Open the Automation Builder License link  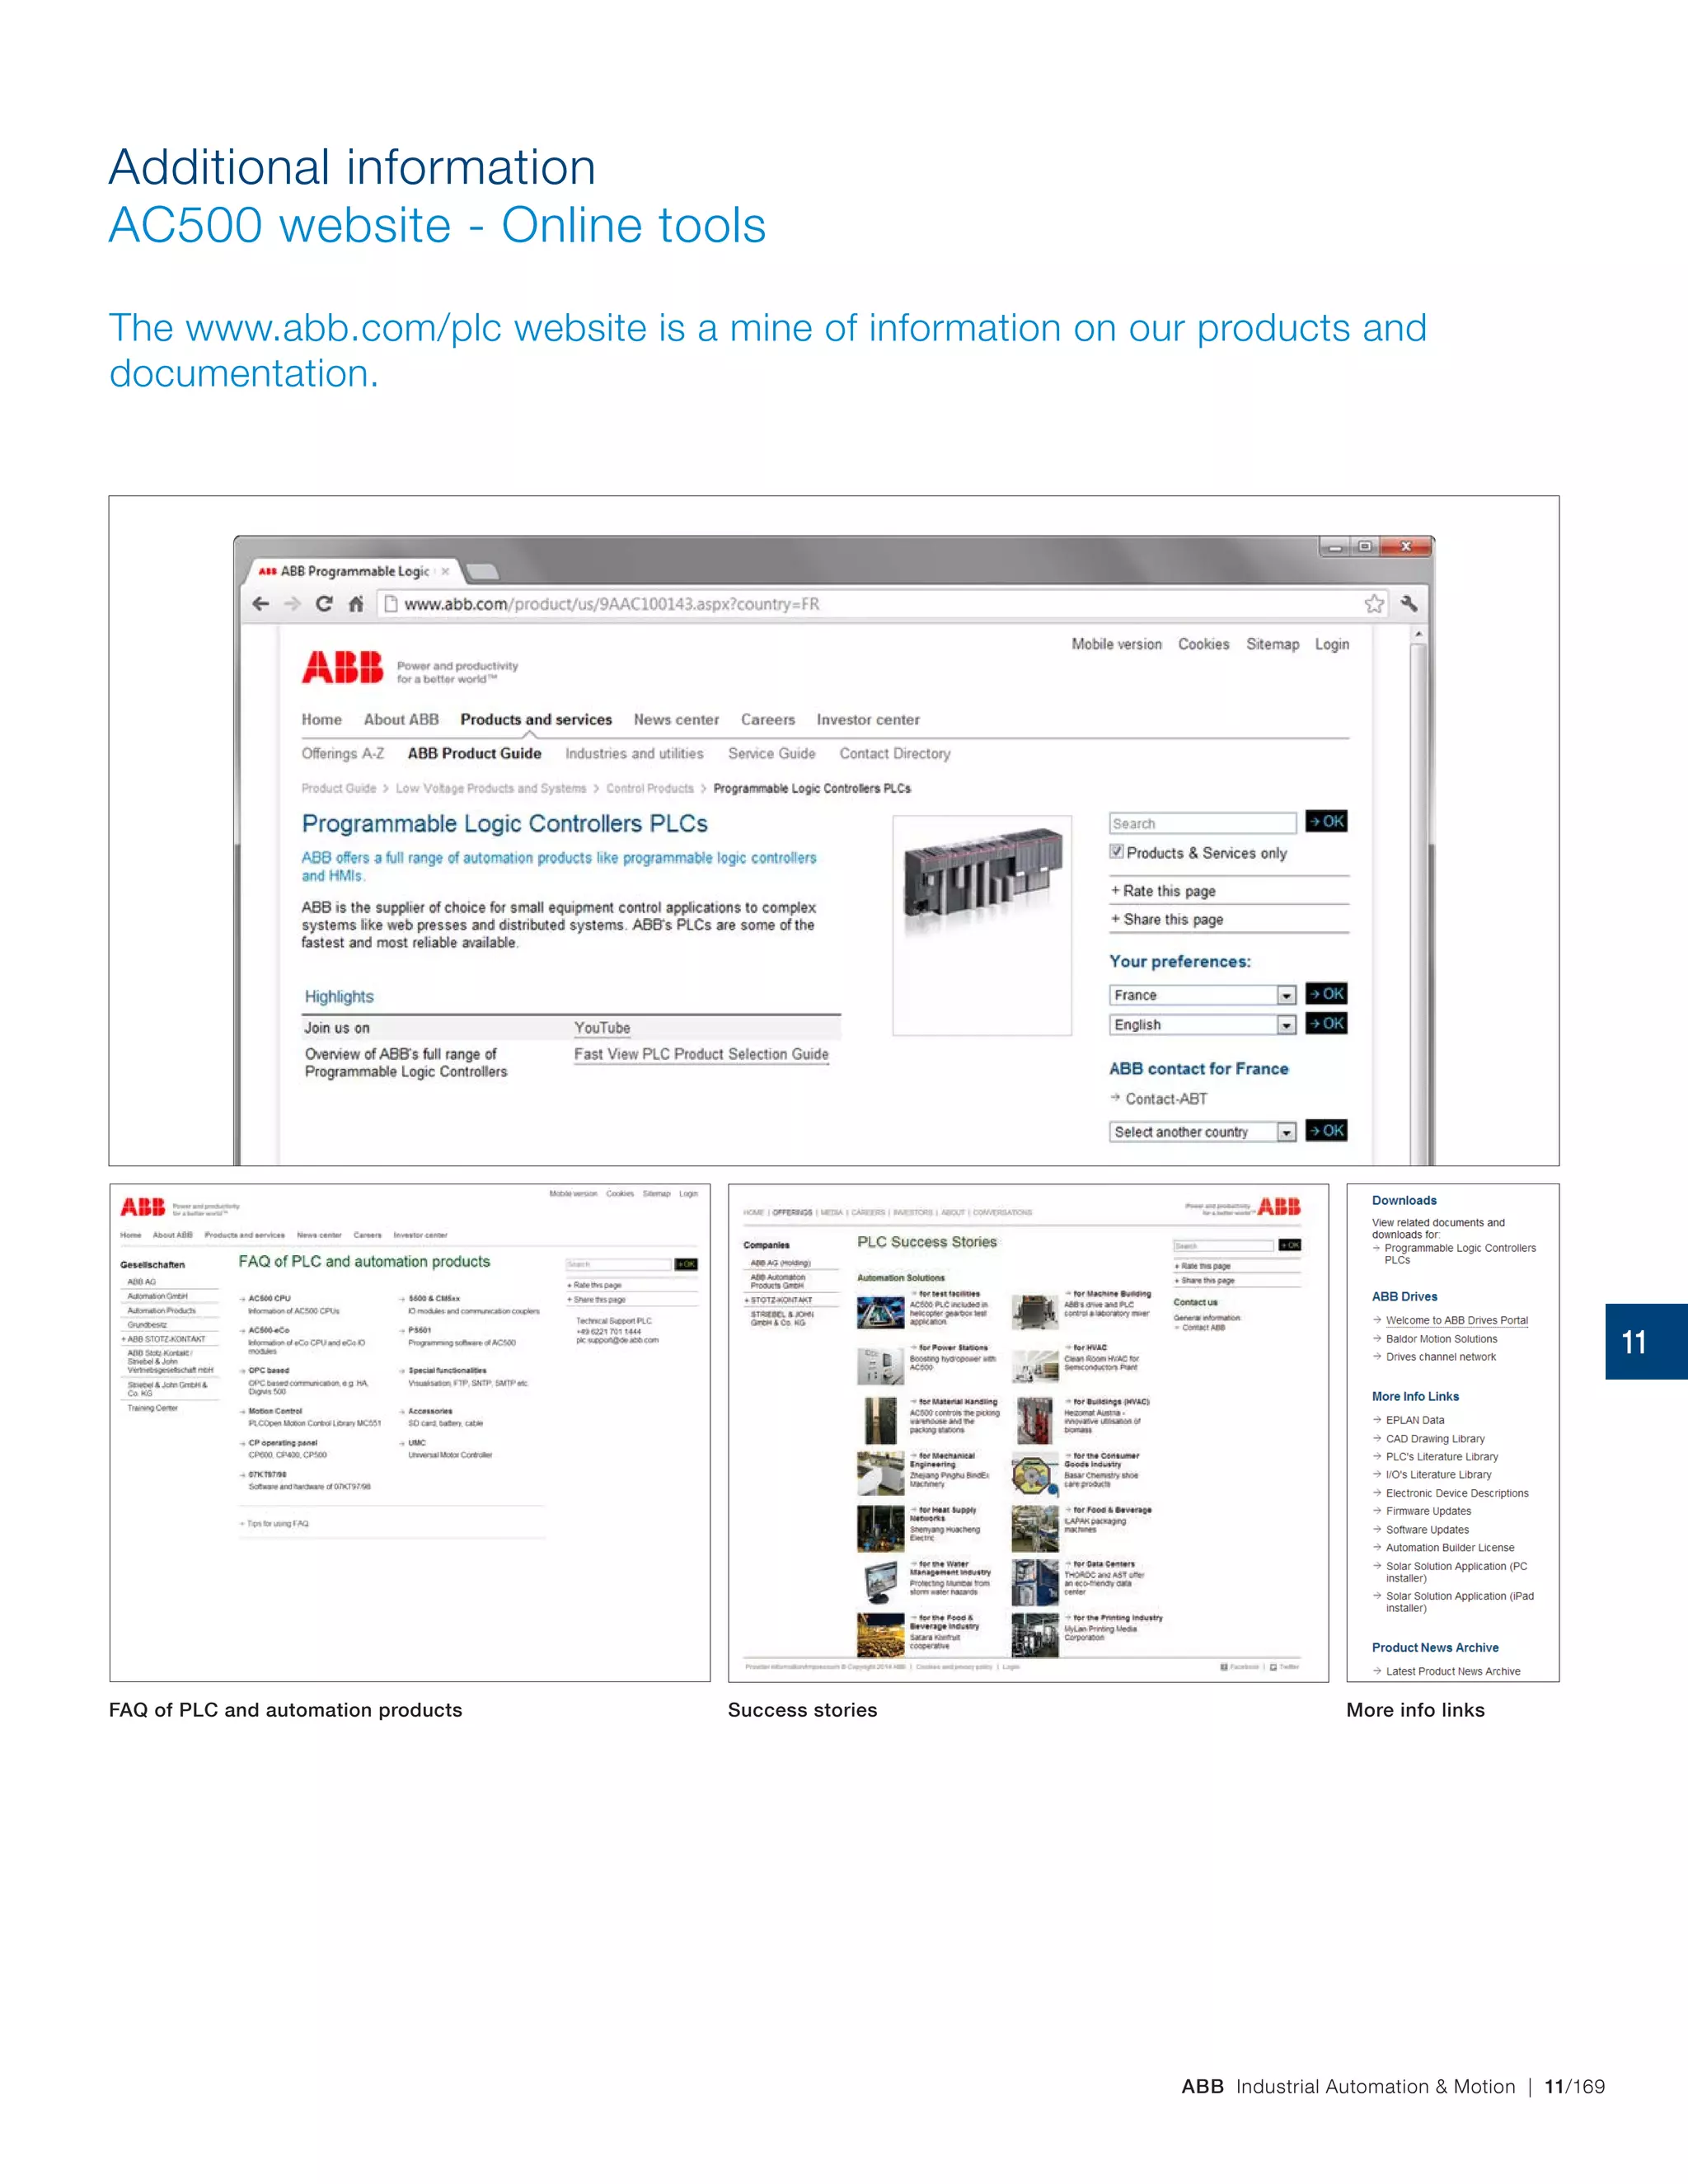1450,1548
